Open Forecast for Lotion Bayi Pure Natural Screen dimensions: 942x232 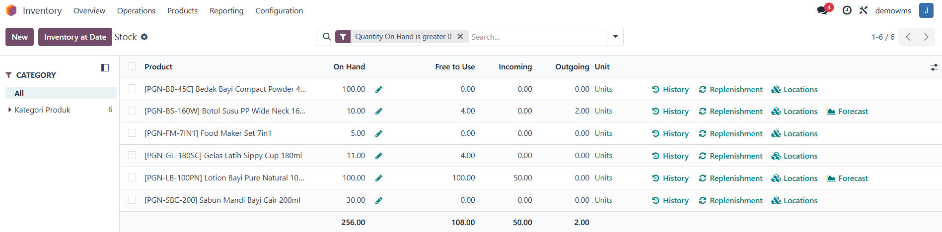[x=847, y=178]
